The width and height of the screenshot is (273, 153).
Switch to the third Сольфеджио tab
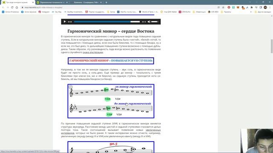[x=86, y=3]
